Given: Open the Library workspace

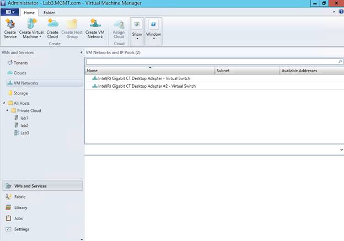Looking at the screenshot, I should (20, 207).
